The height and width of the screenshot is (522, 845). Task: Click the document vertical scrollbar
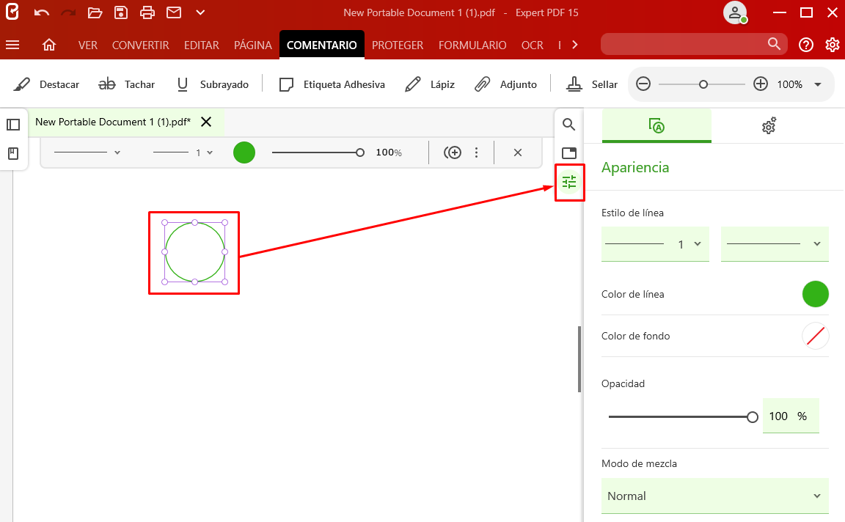(x=579, y=359)
